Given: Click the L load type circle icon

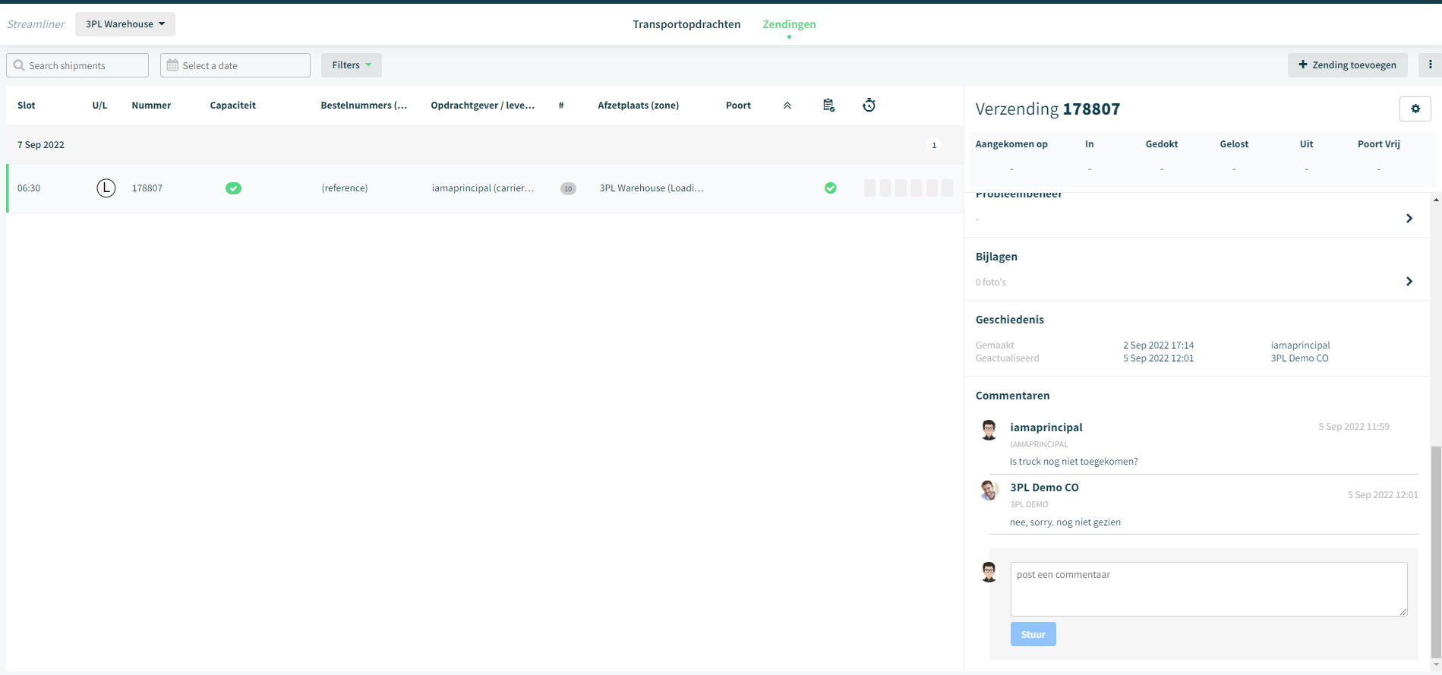Looking at the screenshot, I should tap(106, 188).
